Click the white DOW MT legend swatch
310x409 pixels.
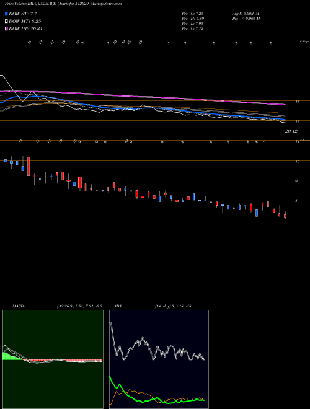[7, 22]
